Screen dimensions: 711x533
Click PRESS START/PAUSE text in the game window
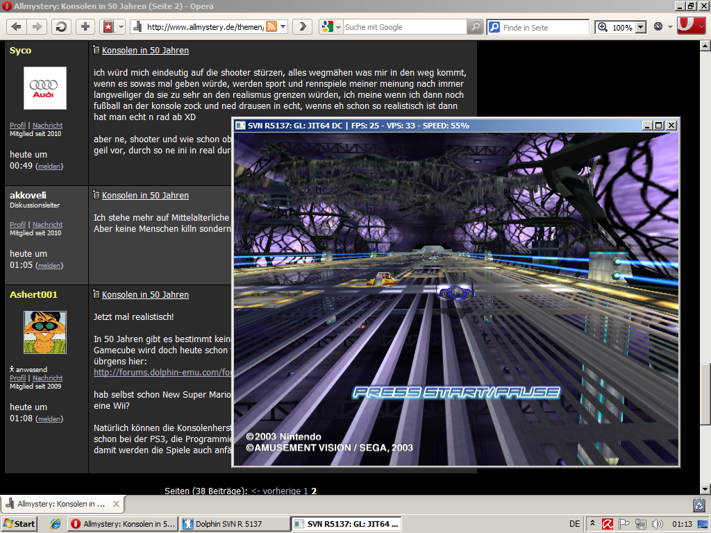pyautogui.click(x=457, y=392)
